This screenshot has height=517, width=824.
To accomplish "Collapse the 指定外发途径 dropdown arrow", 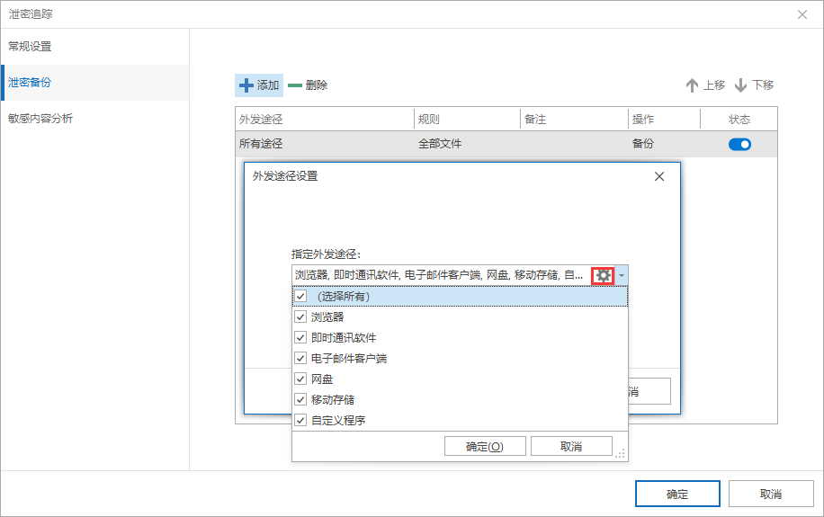I will pos(622,275).
